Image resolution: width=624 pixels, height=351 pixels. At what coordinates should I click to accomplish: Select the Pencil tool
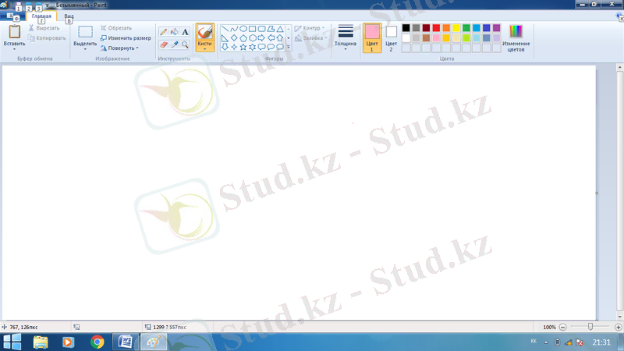click(164, 32)
